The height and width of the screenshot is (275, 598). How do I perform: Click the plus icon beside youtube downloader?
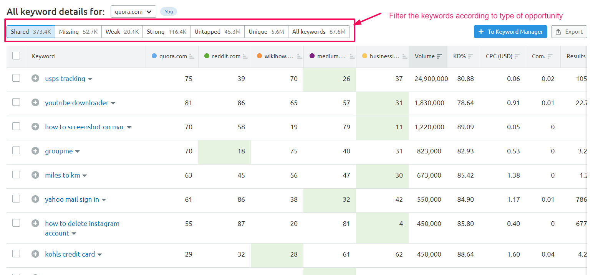(x=35, y=103)
